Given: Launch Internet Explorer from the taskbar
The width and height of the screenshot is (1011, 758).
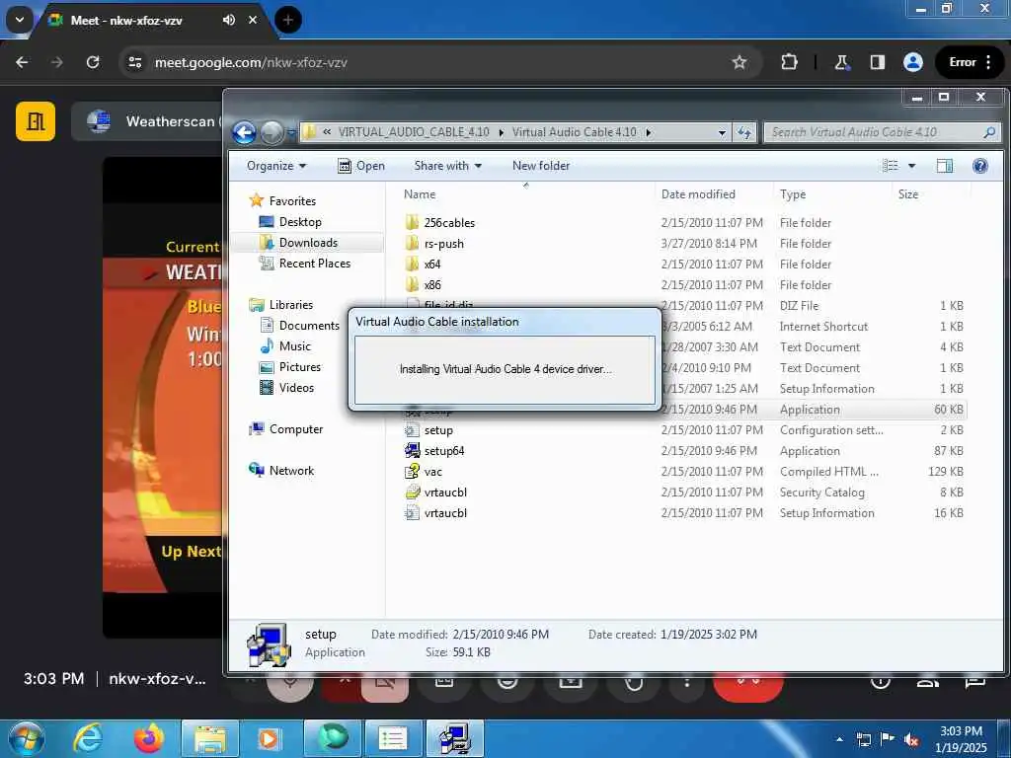Looking at the screenshot, I should coord(88,738).
